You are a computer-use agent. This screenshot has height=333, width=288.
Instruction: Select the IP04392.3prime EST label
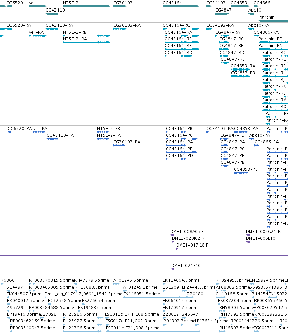(179, 321)
